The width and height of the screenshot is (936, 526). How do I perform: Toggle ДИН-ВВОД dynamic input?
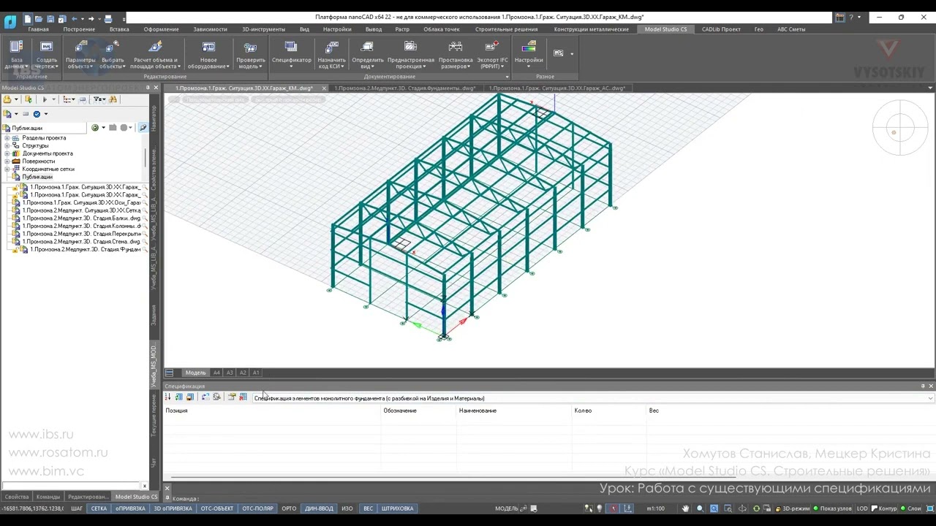[319, 508]
